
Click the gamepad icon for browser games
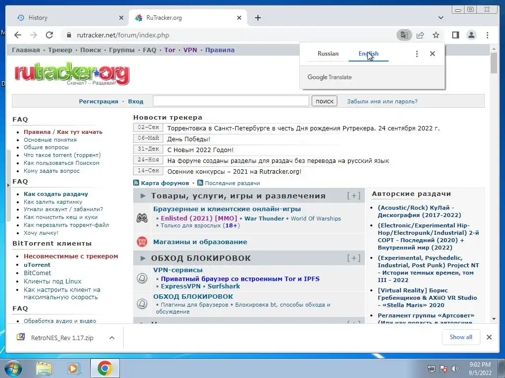click(142, 218)
